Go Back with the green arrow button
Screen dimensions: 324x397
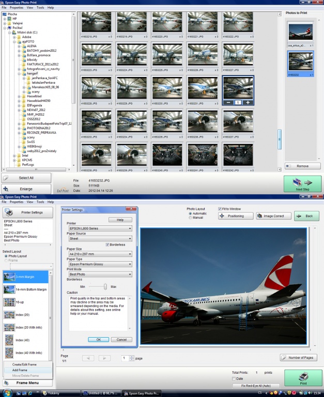pos(306,216)
